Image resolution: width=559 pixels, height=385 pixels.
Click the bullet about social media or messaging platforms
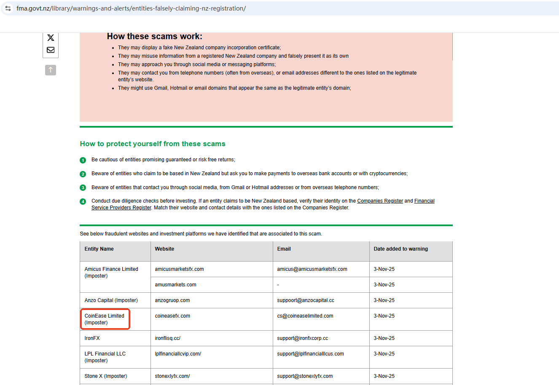197,64
